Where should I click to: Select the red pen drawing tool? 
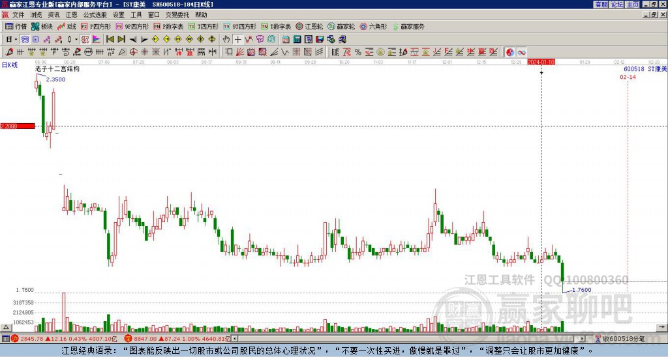point(9,52)
